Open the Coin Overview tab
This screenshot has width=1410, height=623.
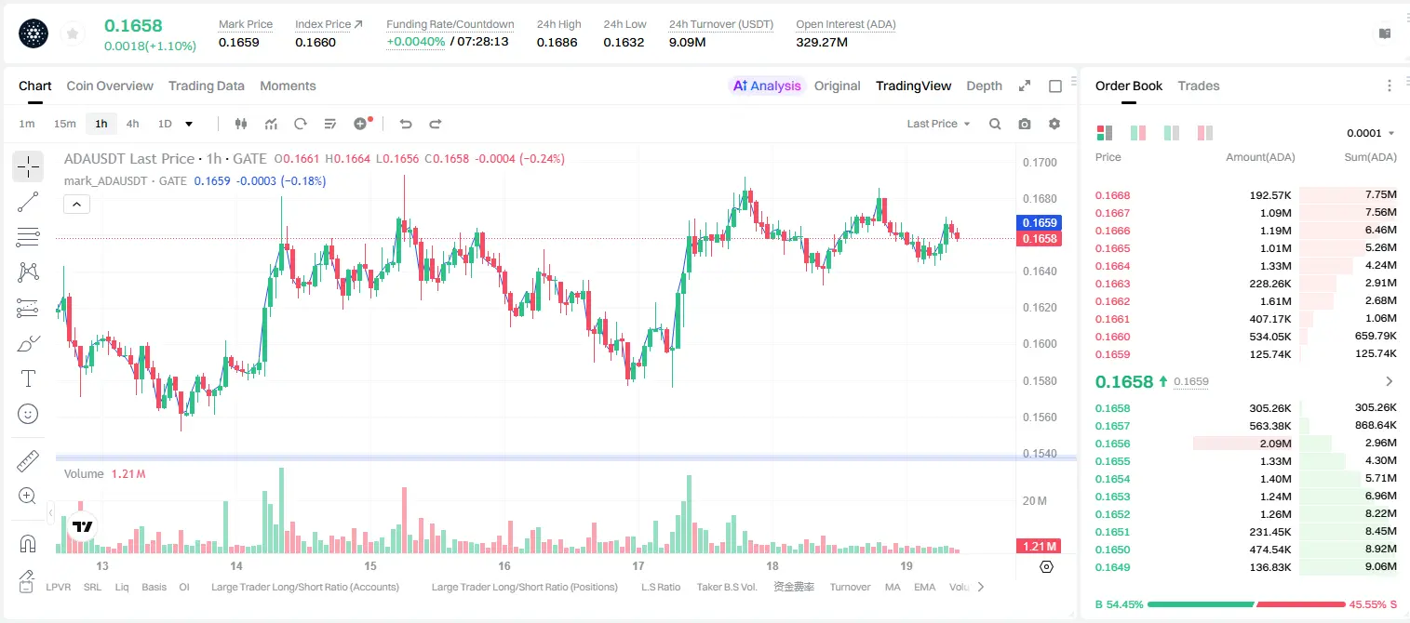[x=110, y=86]
